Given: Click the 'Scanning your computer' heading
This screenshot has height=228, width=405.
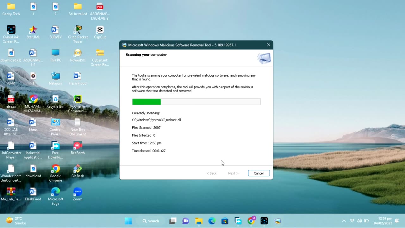Looking at the screenshot, I should coord(146,54).
